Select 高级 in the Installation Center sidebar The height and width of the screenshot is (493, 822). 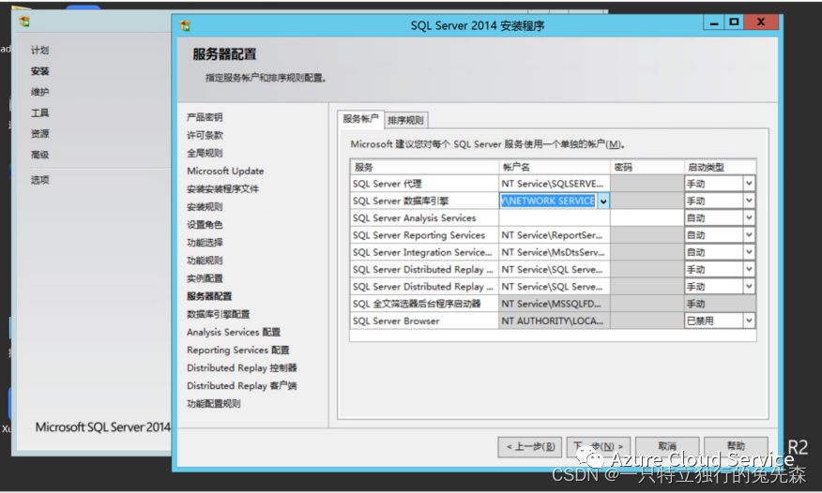click(39, 155)
